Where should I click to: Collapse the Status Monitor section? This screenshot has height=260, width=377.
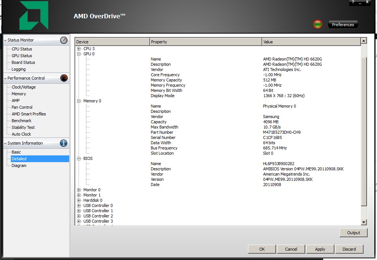click(x=5, y=40)
